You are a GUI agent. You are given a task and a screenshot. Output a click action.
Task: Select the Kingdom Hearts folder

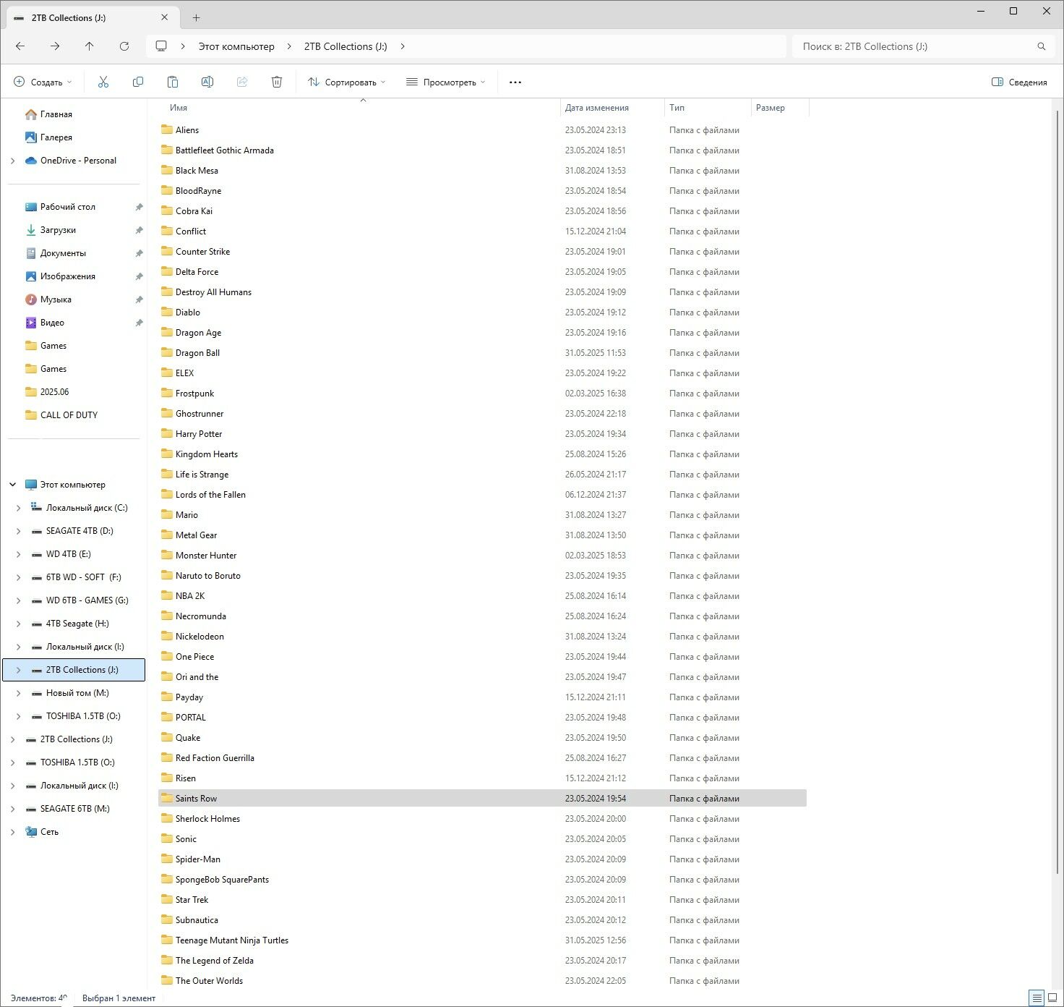point(207,454)
